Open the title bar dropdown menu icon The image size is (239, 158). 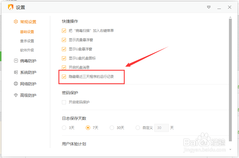(209, 7)
